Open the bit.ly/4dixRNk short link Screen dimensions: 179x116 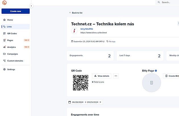tap(87, 29)
